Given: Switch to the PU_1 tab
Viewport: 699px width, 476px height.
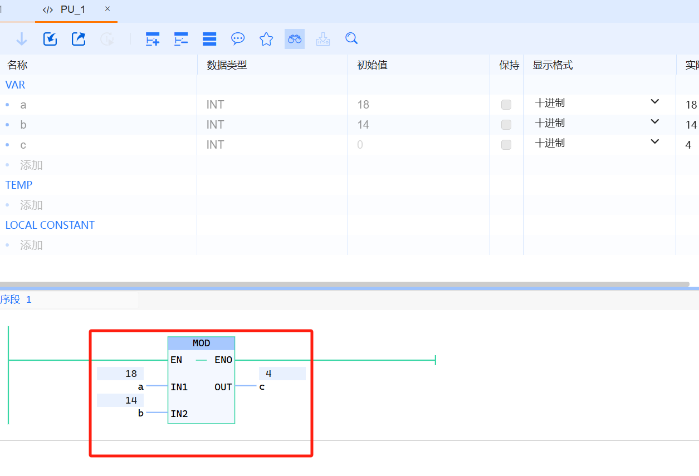Looking at the screenshot, I should 72,10.
